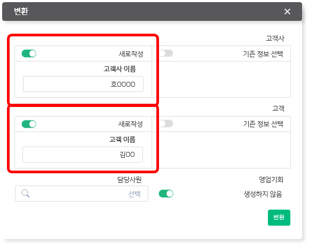309x246 pixels.
Task: Click the 고객 이름 input showing 김00
Action: click(83, 155)
